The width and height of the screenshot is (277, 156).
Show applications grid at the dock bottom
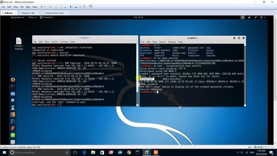[13, 142]
